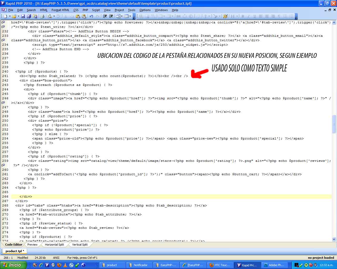Click the Inicio start button

[x=13, y=265]
